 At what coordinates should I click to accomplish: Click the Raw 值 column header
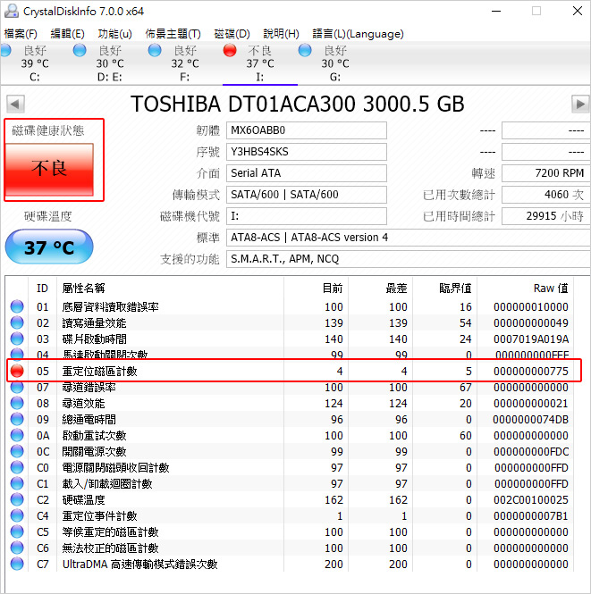pos(551,289)
